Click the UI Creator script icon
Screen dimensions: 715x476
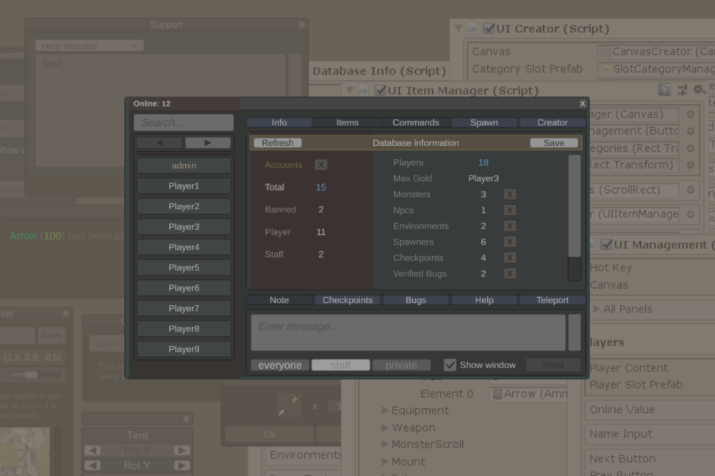tap(472, 29)
